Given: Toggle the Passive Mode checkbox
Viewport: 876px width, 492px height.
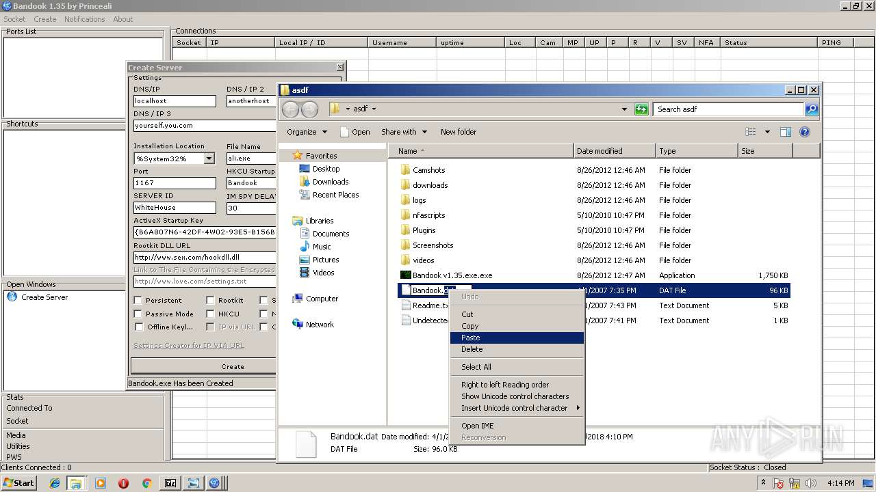Looking at the screenshot, I should (138, 314).
